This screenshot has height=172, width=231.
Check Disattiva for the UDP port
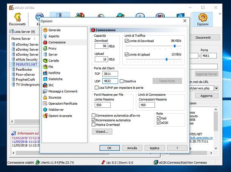(122, 81)
